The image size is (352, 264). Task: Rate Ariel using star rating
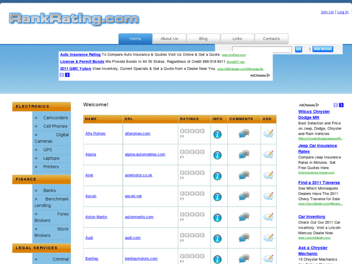tap(192, 172)
